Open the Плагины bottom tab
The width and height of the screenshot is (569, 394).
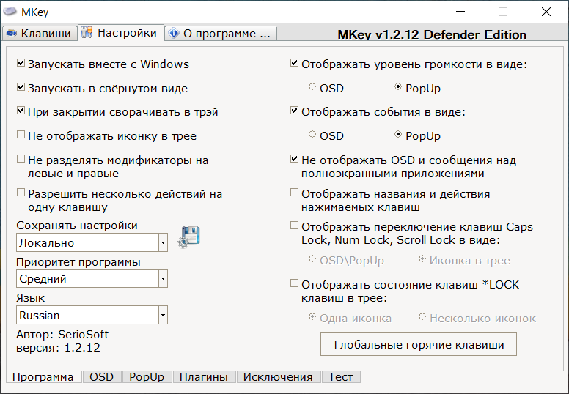[204, 377]
